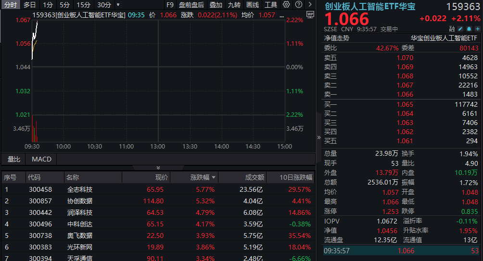483x261 pixels.
Task: Select the 1分 timeframe tab
Action: click(x=48, y=5)
